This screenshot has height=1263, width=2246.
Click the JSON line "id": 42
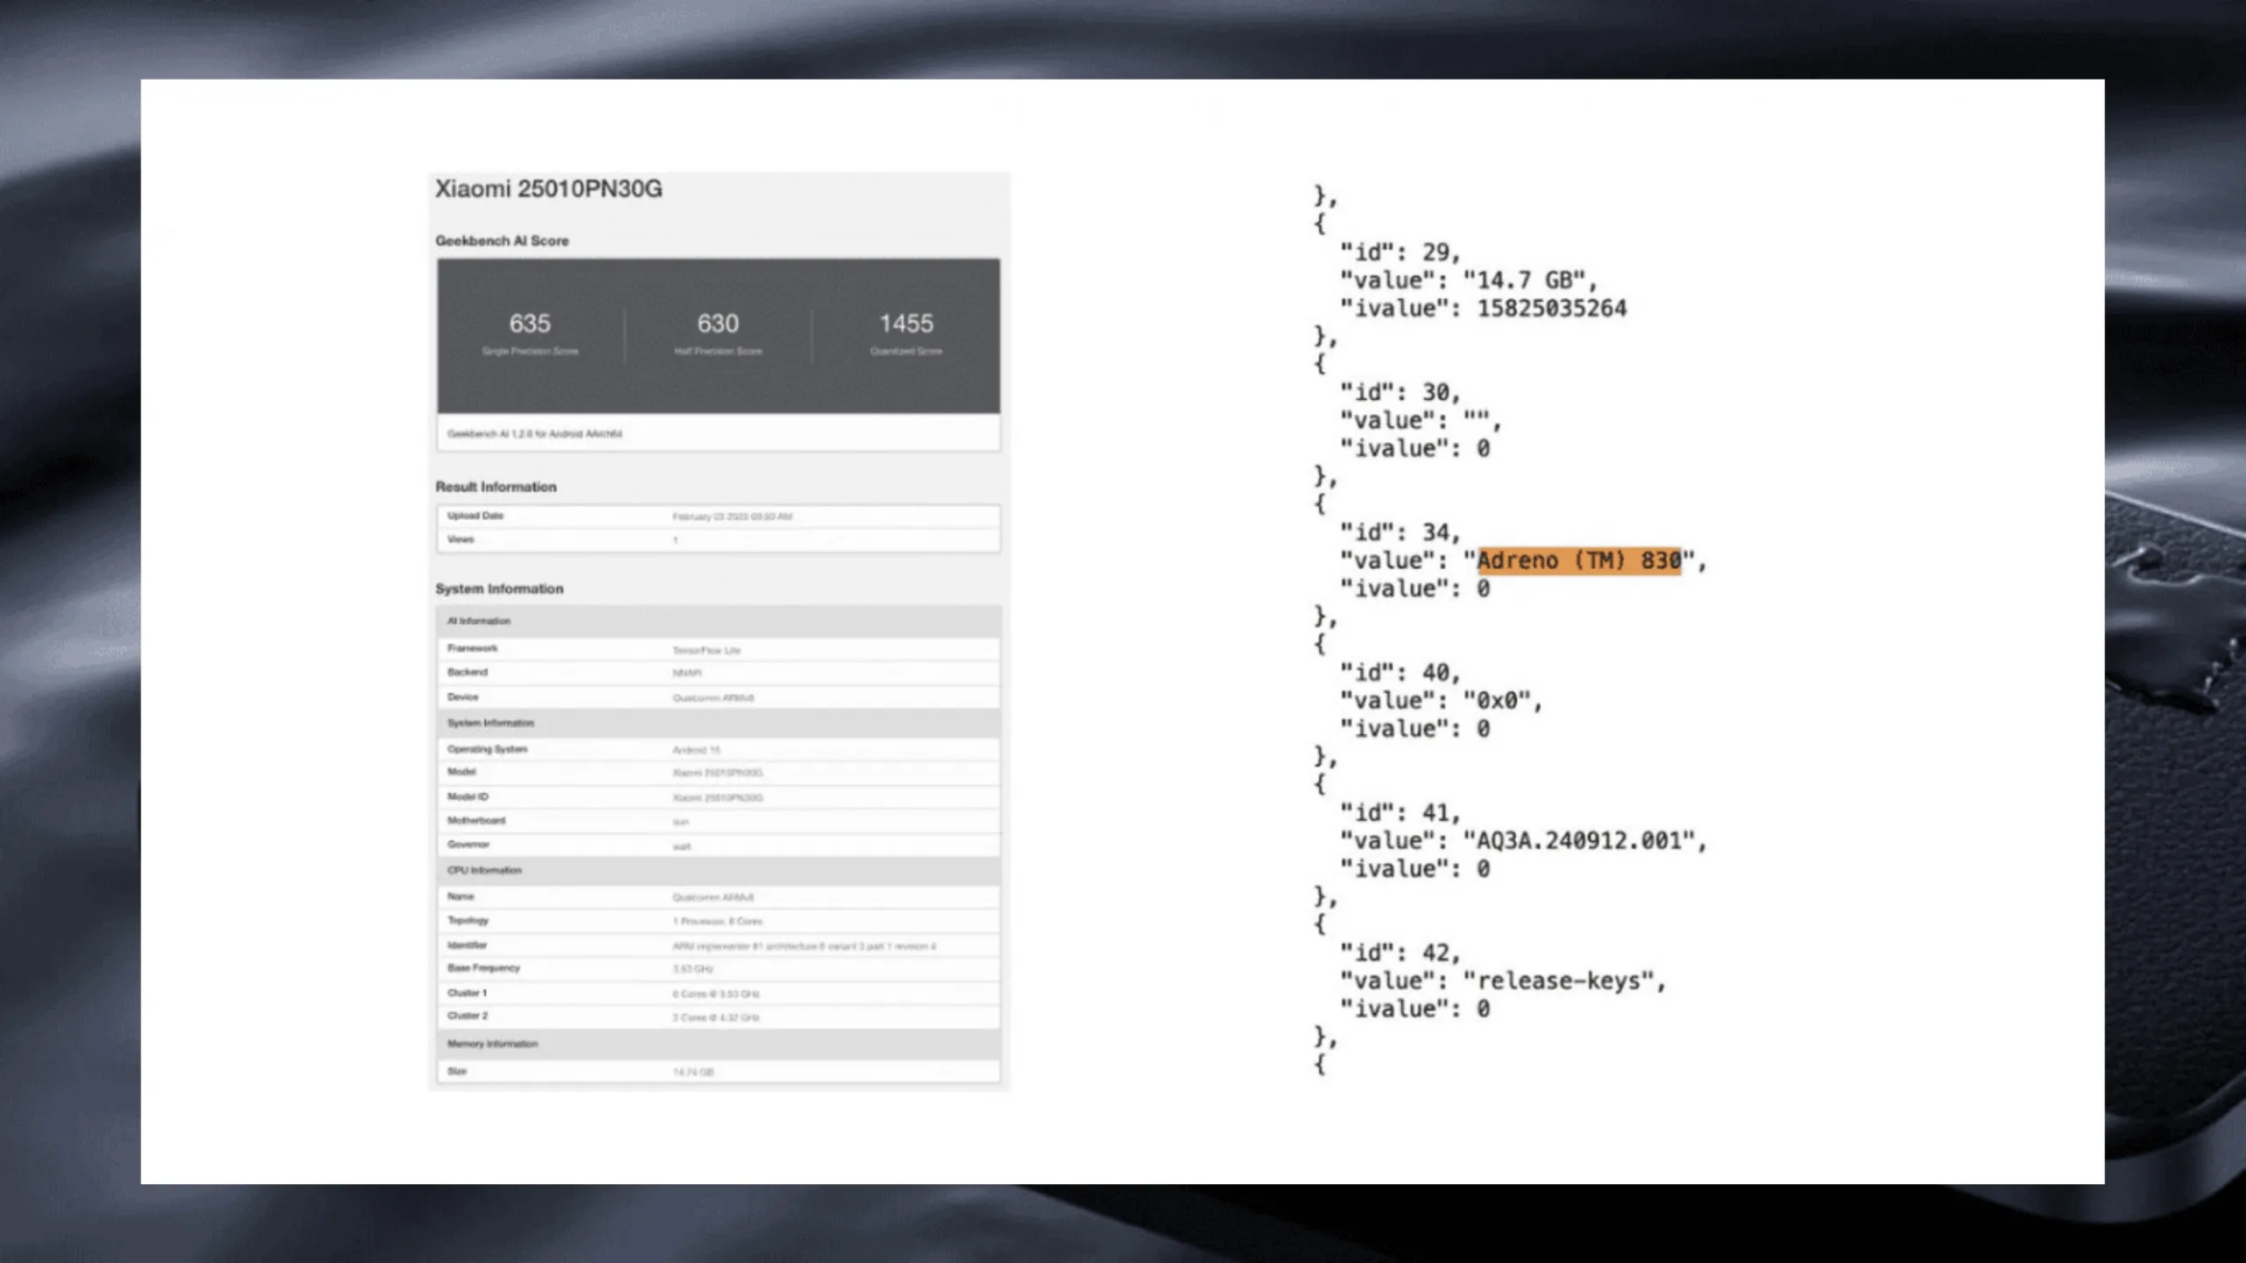(1399, 953)
